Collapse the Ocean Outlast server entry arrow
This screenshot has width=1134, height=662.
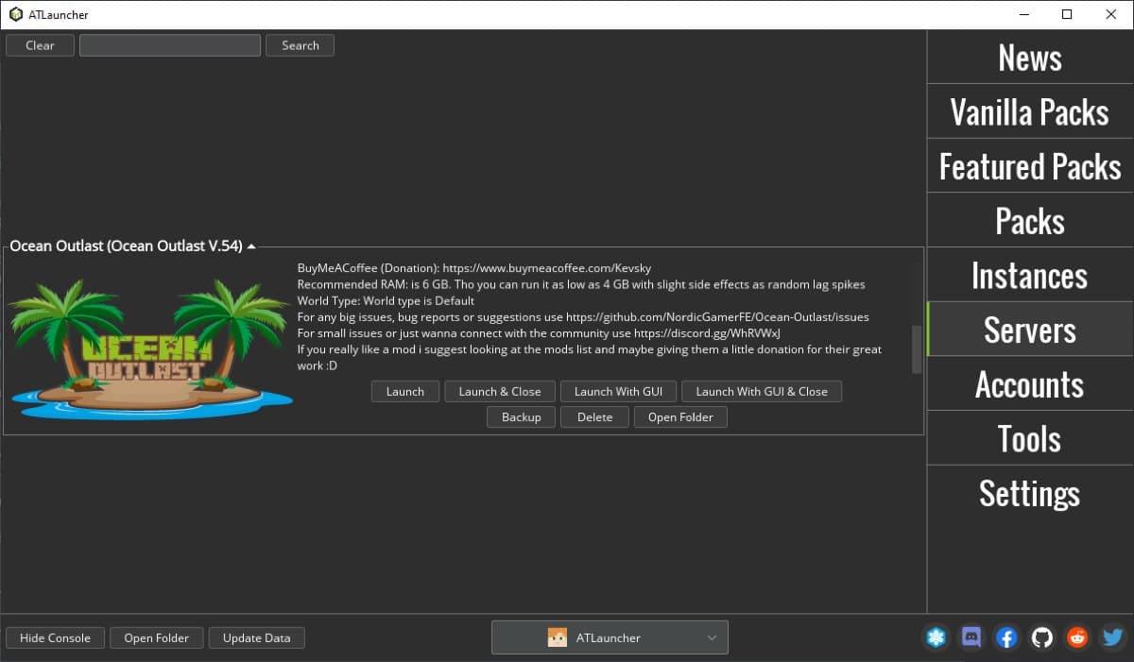point(251,246)
